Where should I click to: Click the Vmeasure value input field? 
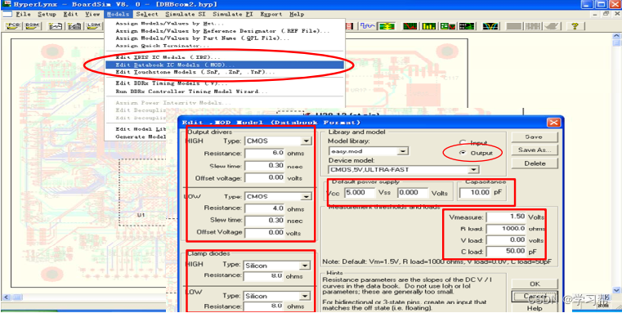[x=507, y=217]
